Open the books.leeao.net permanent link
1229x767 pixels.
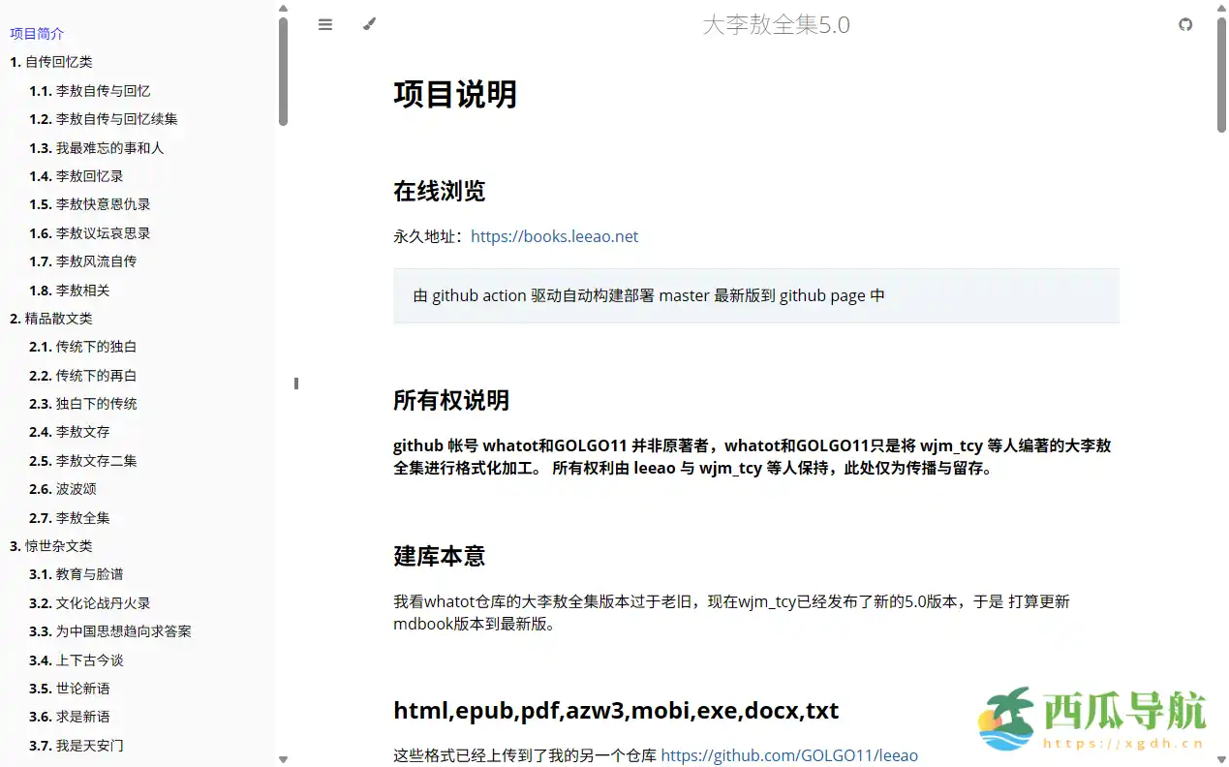click(554, 236)
